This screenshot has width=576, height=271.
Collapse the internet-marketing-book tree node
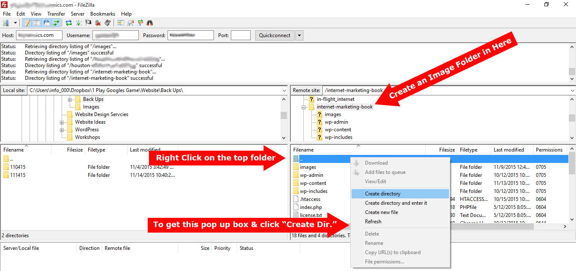pos(303,107)
